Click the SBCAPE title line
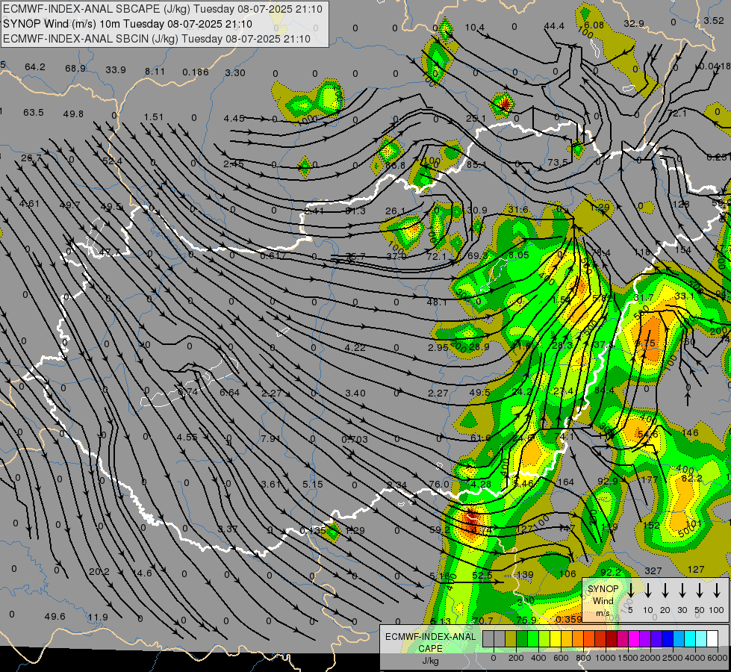This screenshot has height=672, width=731. (x=163, y=9)
